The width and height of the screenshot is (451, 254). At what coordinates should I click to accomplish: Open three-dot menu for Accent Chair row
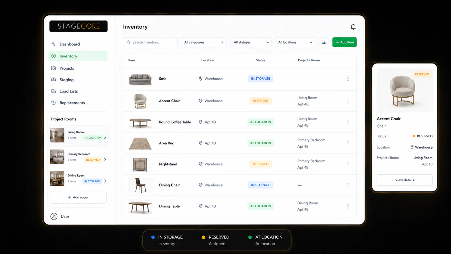348,101
